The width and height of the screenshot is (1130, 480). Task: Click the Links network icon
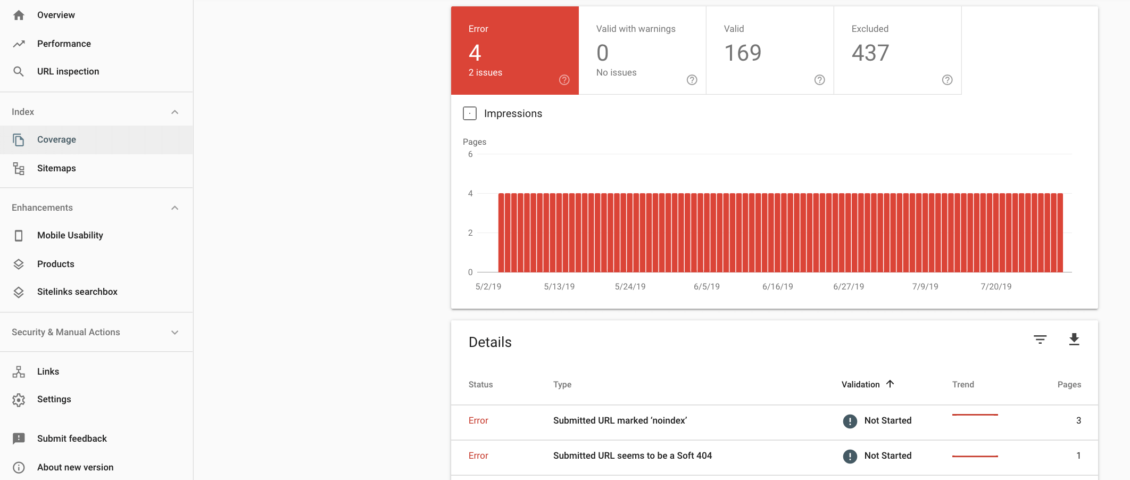(19, 372)
